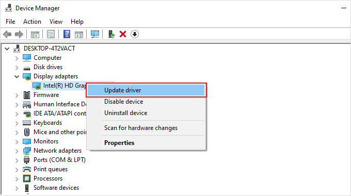Open the Properties toolbar icon
Viewport: 351px width, 196px height.
click(x=51, y=34)
